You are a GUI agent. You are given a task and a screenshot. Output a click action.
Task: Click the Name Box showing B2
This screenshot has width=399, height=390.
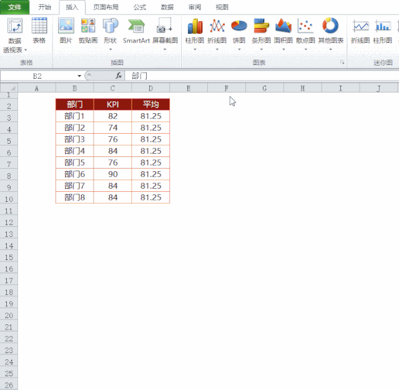(37, 76)
